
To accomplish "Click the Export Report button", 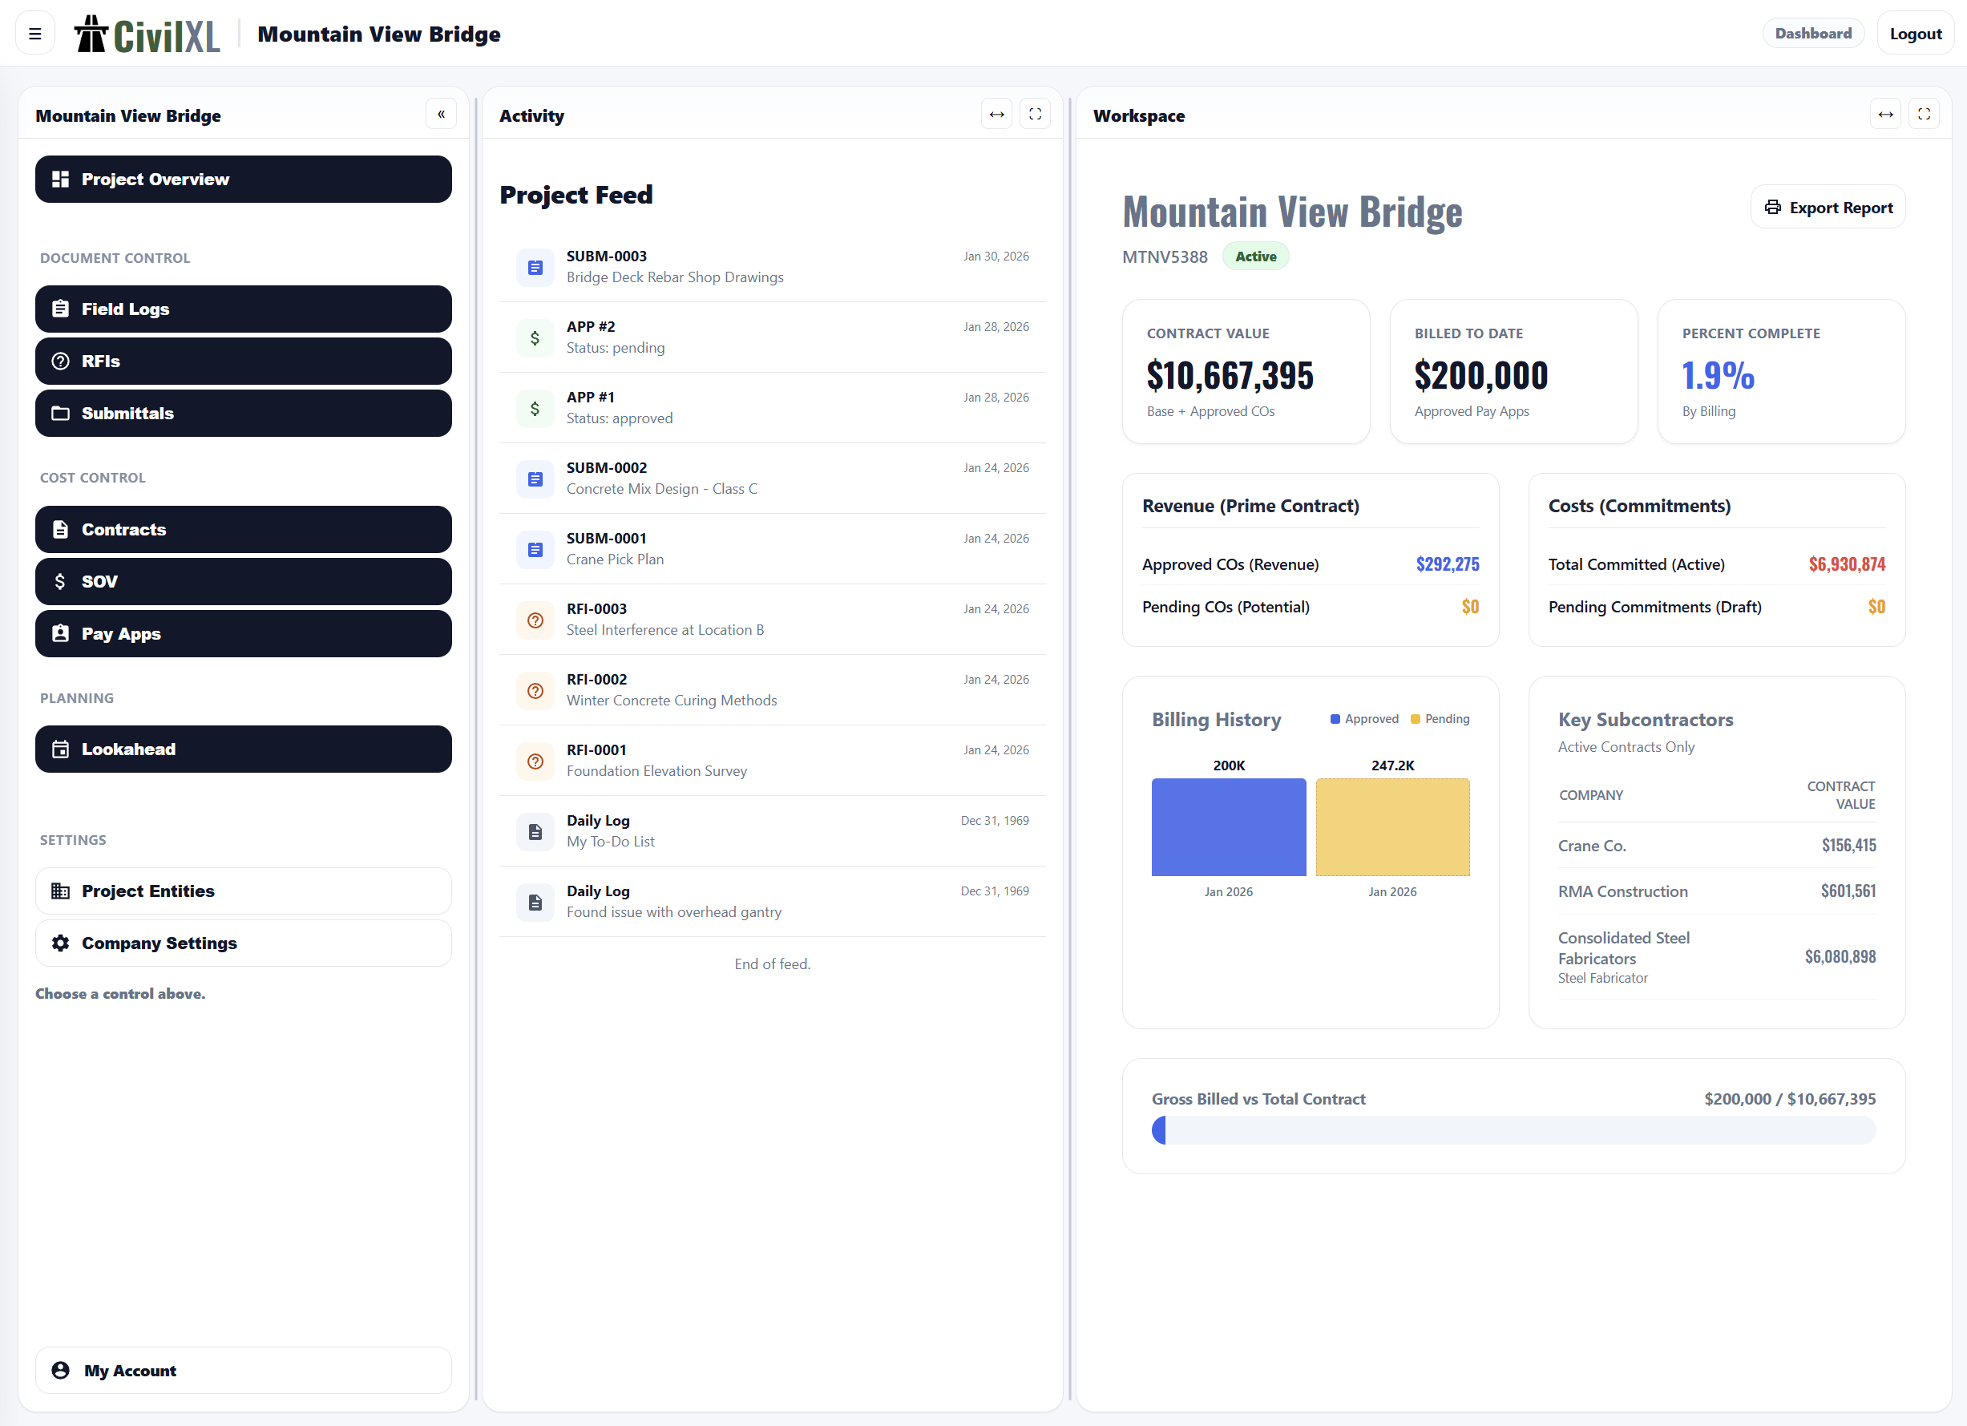I will [1828, 207].
